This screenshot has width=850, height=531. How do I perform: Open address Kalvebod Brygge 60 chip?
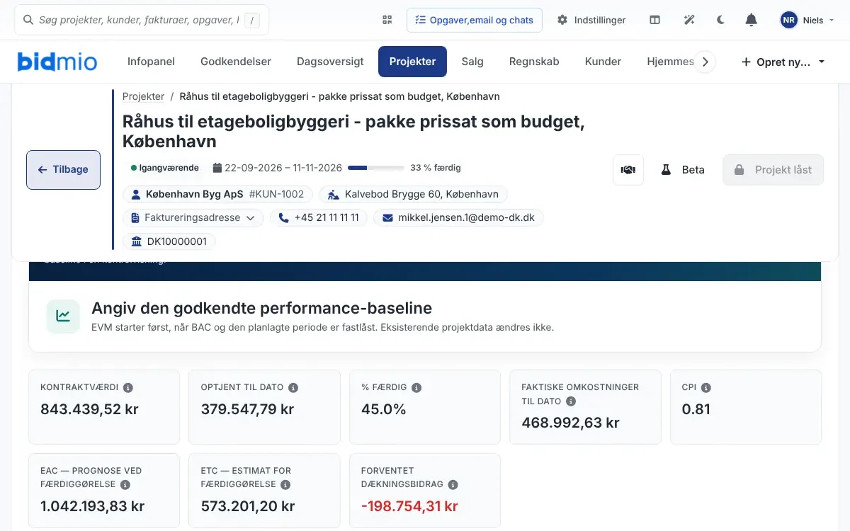(x=414, y=194)
